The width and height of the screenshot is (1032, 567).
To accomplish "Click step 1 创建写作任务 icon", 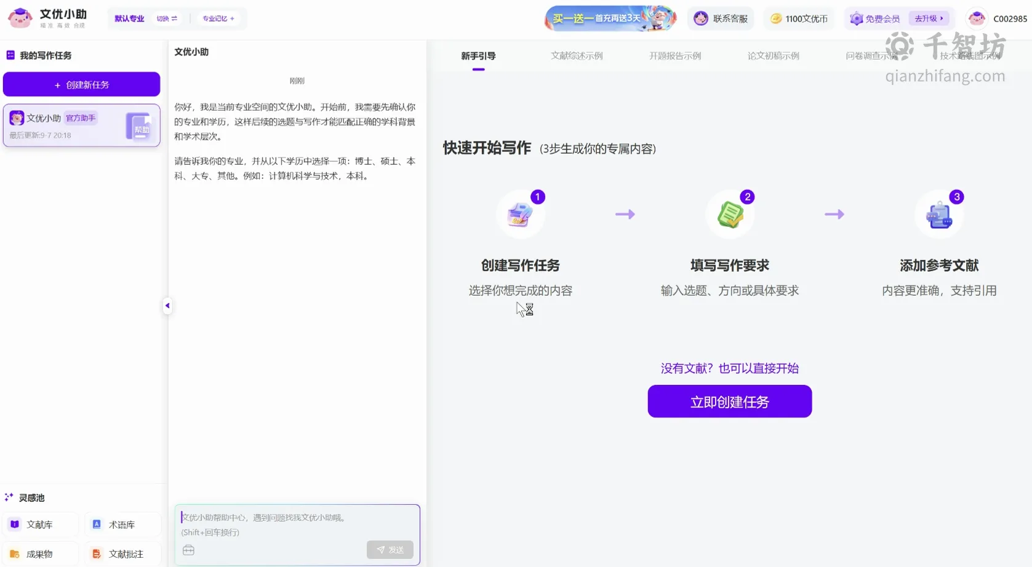I will pos(520,215).
